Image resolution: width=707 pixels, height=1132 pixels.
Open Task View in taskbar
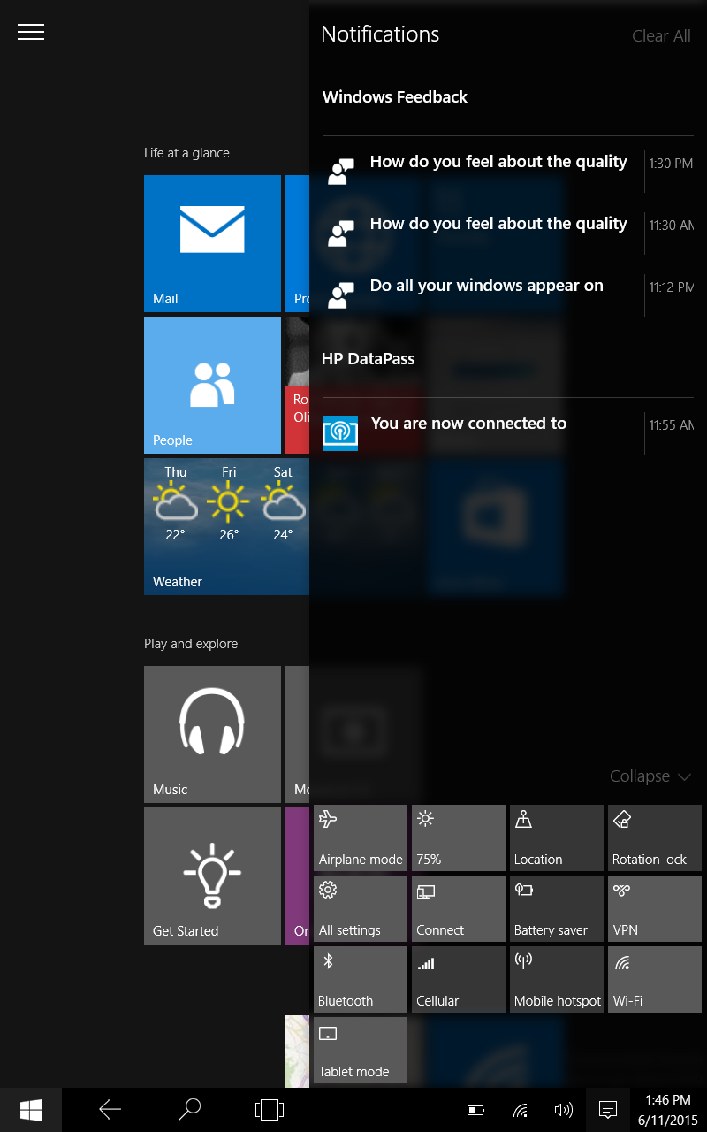(269, 1110)
